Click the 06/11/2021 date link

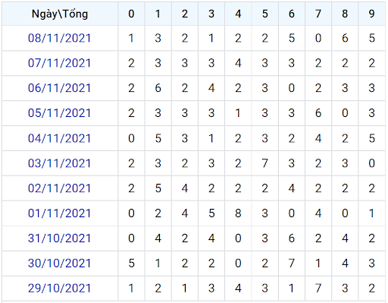pos(59,88)
